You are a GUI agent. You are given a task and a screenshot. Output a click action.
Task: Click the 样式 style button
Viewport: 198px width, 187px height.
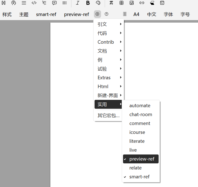(7, 14)
